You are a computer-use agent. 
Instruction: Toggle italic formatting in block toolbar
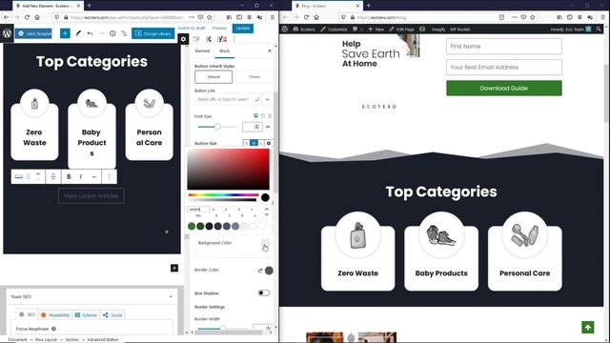click(x=80, y=176)
